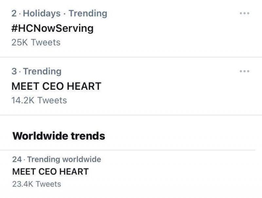This screenshot has width=262, height=198.
Task: Click the word Tweets after 23.4K
Action: pos(48,184)
